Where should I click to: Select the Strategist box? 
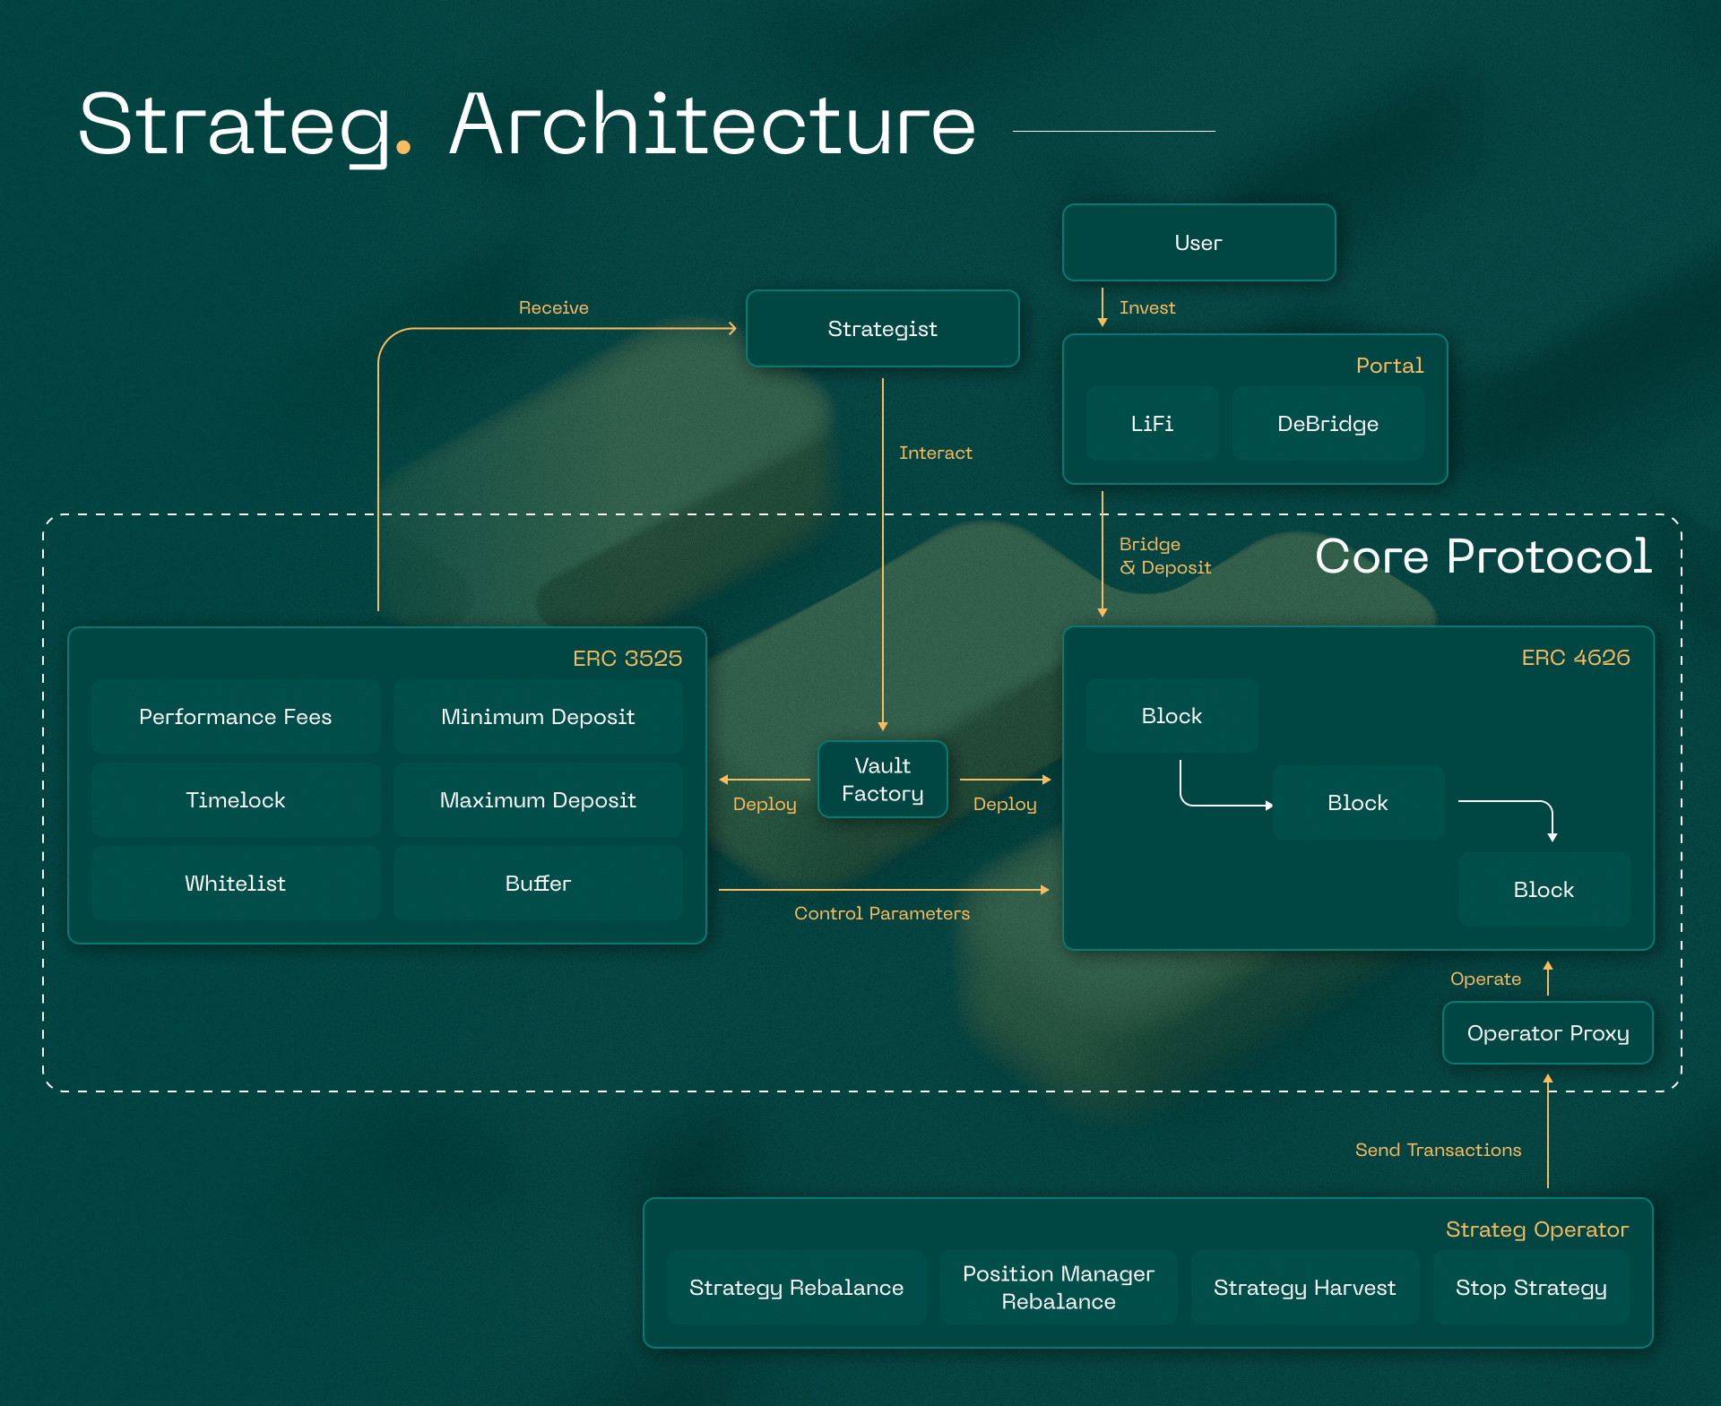click(882, 329)
